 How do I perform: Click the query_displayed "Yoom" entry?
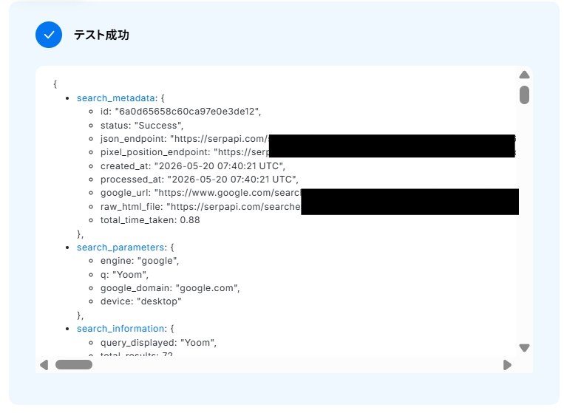(158, 343)
